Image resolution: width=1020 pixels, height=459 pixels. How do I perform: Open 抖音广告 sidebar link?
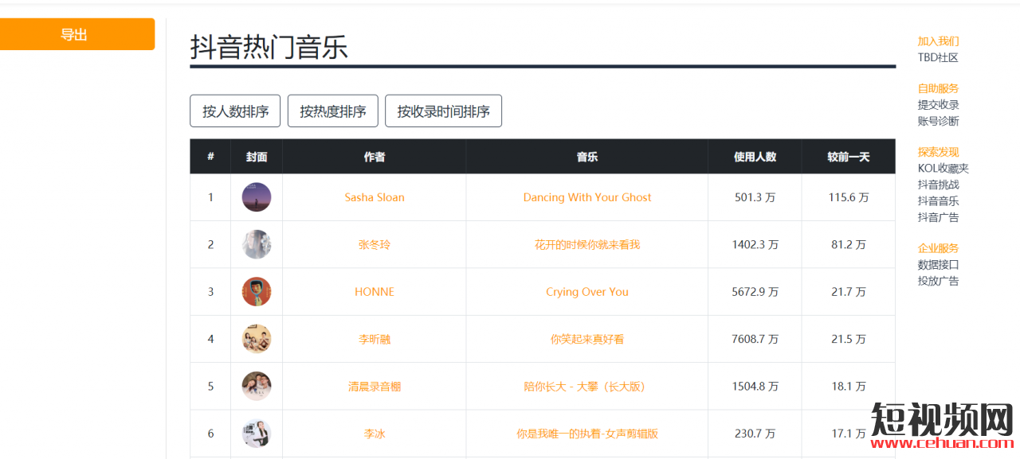tap(938, 217)
